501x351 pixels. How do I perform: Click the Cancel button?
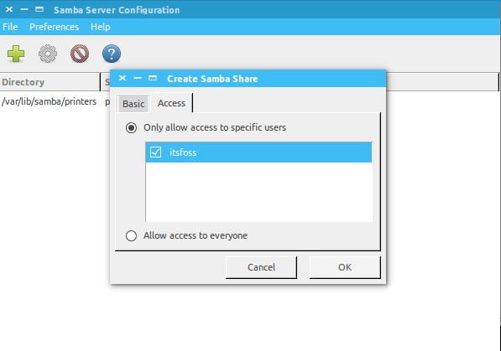261,267
